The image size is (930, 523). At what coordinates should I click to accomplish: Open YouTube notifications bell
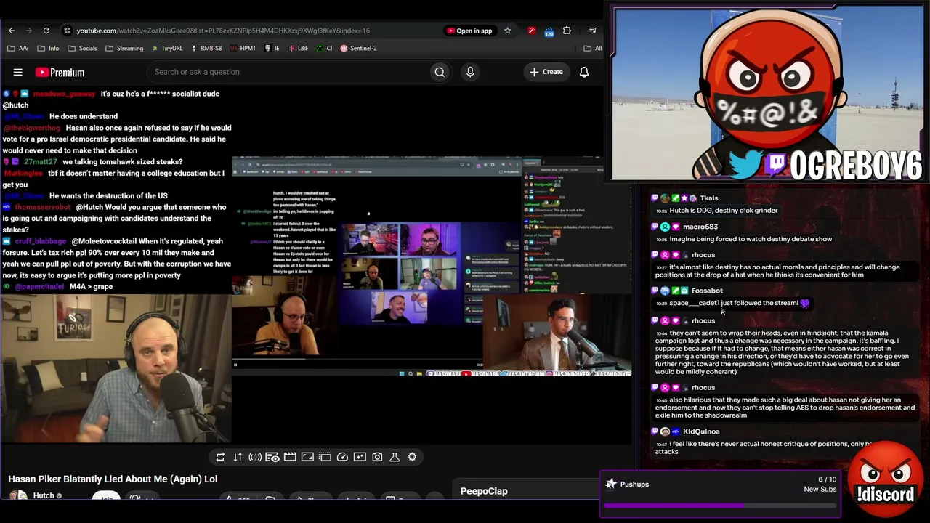[584, 72]
